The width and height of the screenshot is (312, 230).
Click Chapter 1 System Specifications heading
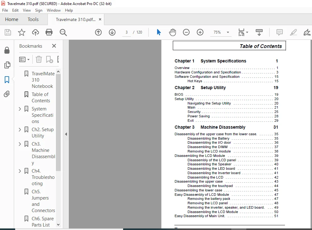point(210,61)
